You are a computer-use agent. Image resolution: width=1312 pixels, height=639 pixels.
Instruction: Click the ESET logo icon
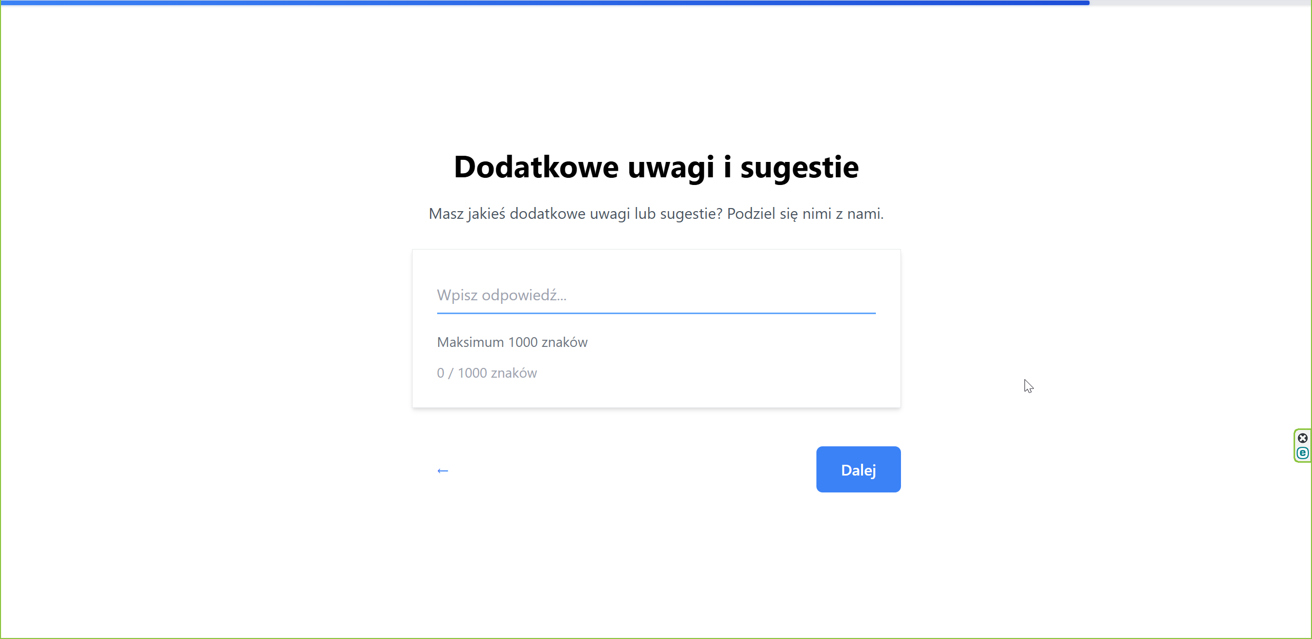1302,453
